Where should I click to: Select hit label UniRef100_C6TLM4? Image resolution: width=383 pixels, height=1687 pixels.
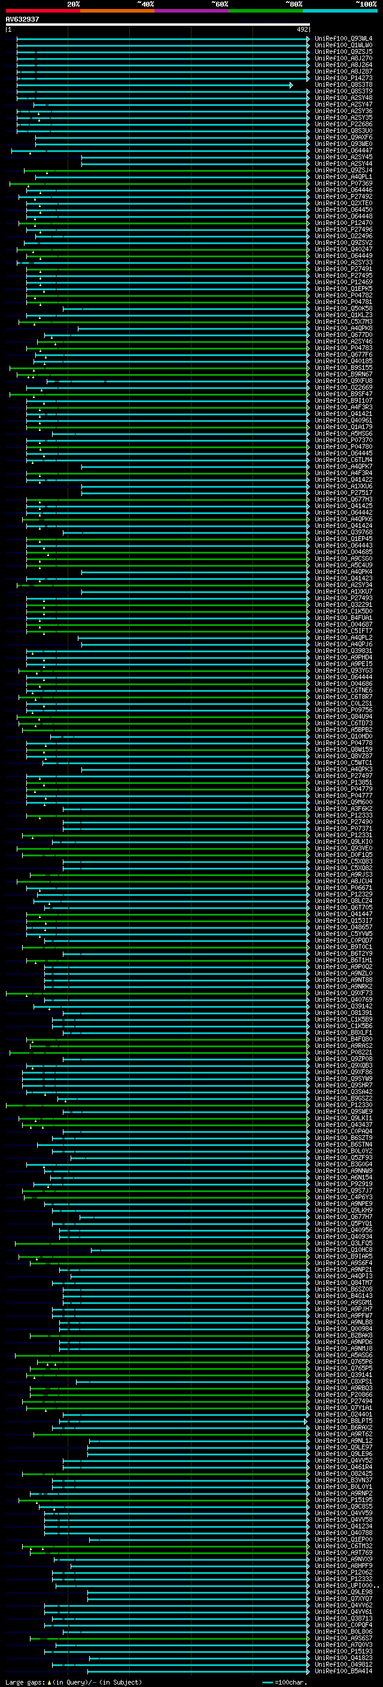click(344, 460)
